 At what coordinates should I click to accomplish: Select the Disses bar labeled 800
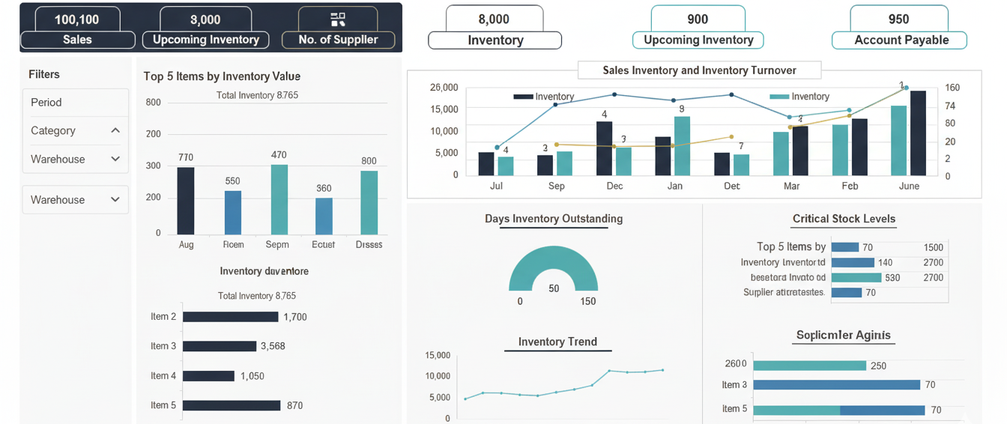click(x=369, y=202)
